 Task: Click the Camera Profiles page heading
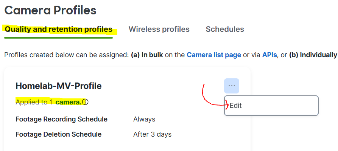click(x=50, y=10)
